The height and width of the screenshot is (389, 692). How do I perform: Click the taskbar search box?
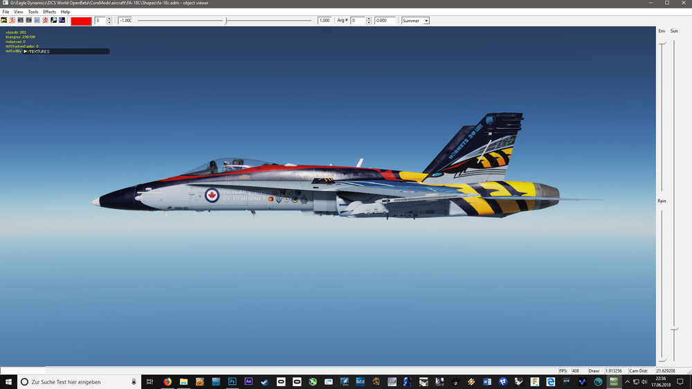(80, 382)
